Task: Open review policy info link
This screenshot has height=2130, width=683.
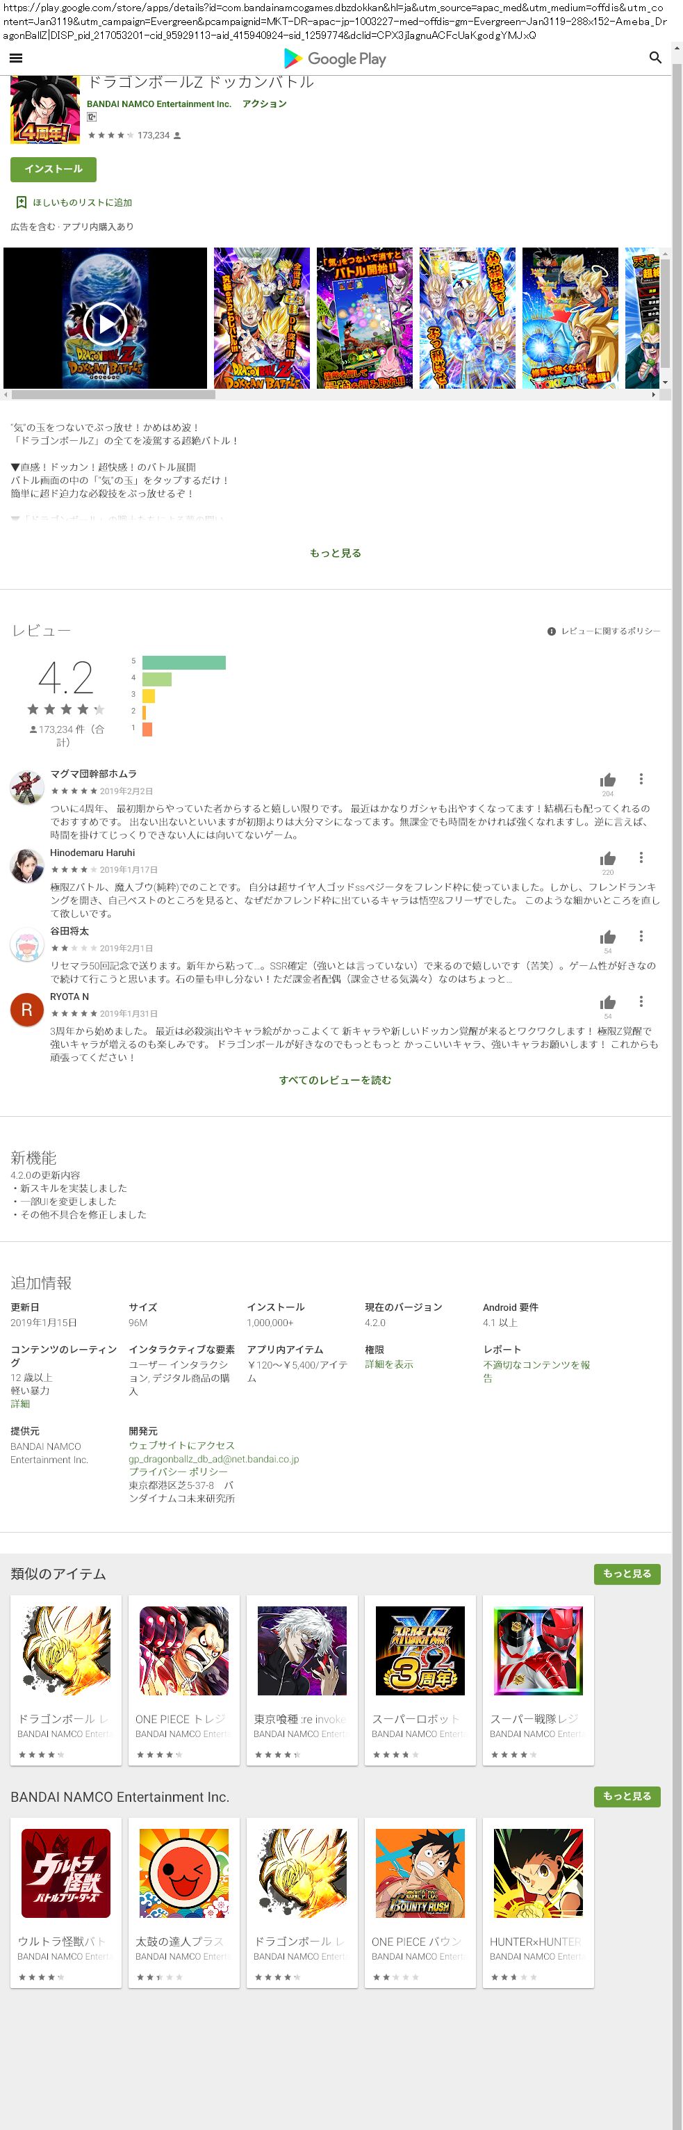Action: 604,631
